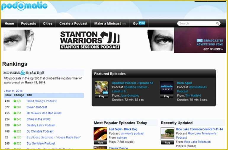Click the Rank column header

tap(8, 95)
